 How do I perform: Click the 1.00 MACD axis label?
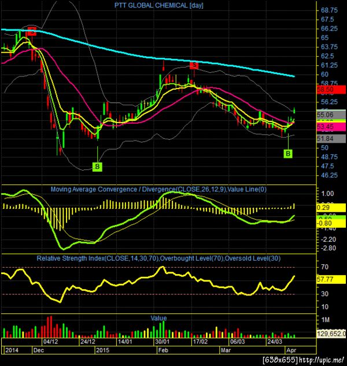click(327, 194)
